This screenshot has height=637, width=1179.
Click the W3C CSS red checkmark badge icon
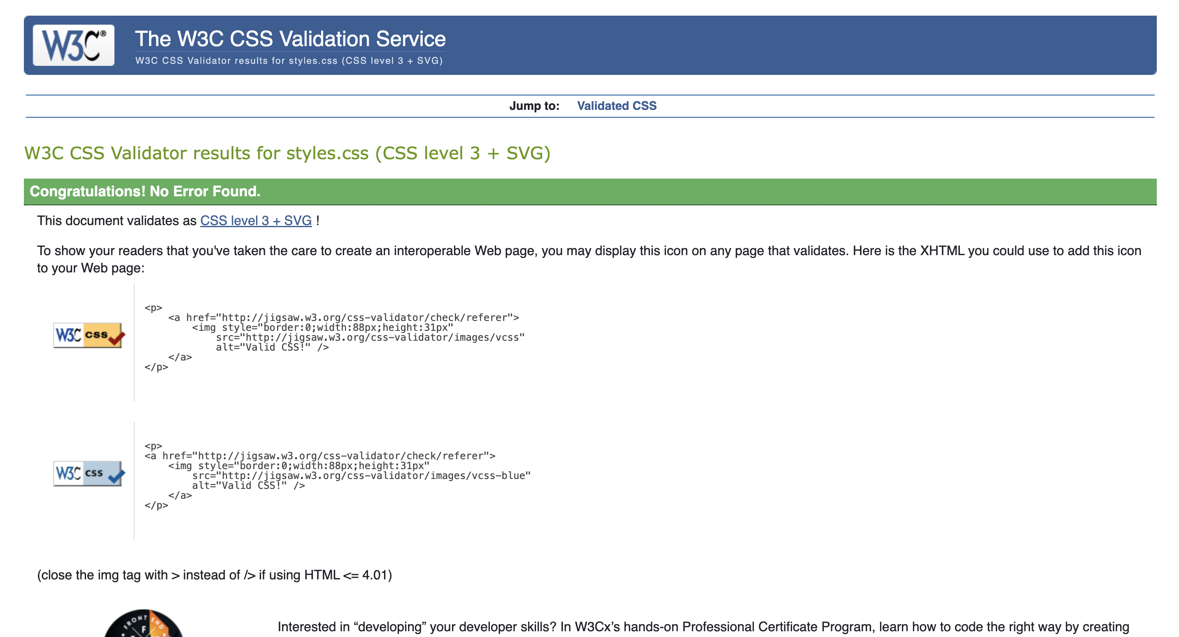click(x=89, y=335)
